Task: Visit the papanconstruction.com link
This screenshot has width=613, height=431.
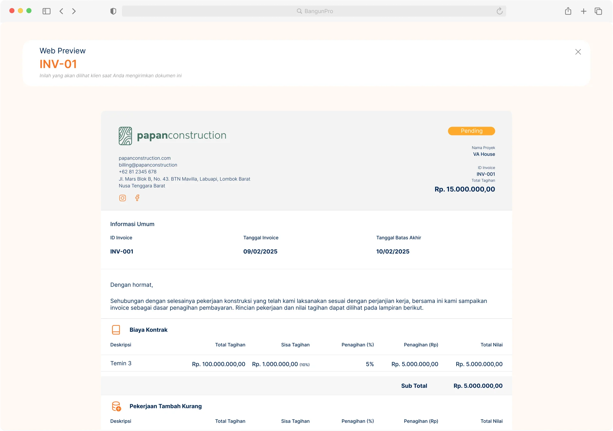Action: point(144,158)
